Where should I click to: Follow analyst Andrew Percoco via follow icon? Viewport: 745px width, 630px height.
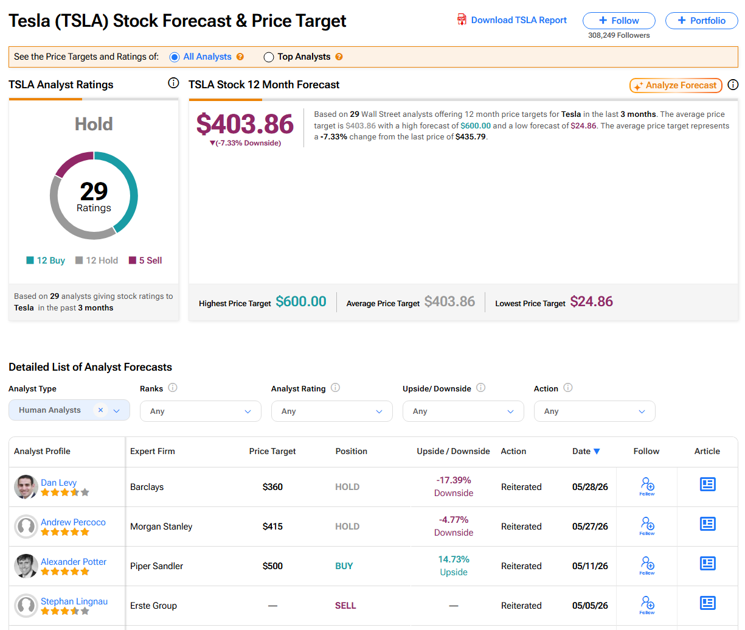coord(647,526)
